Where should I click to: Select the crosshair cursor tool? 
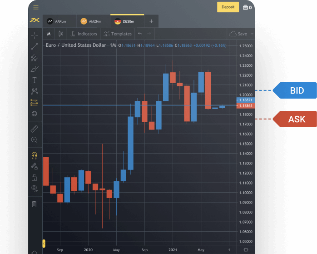(35, 35)
